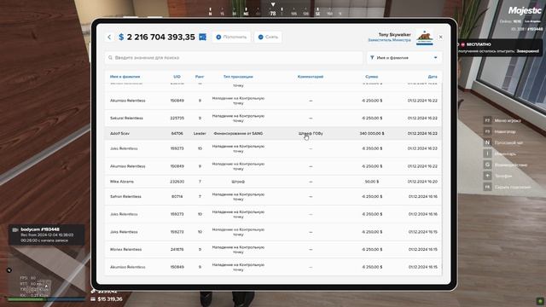
Task: Click the Штраф ГОВу comment cell
Action: pyautogui.click(x=311, y=133)
